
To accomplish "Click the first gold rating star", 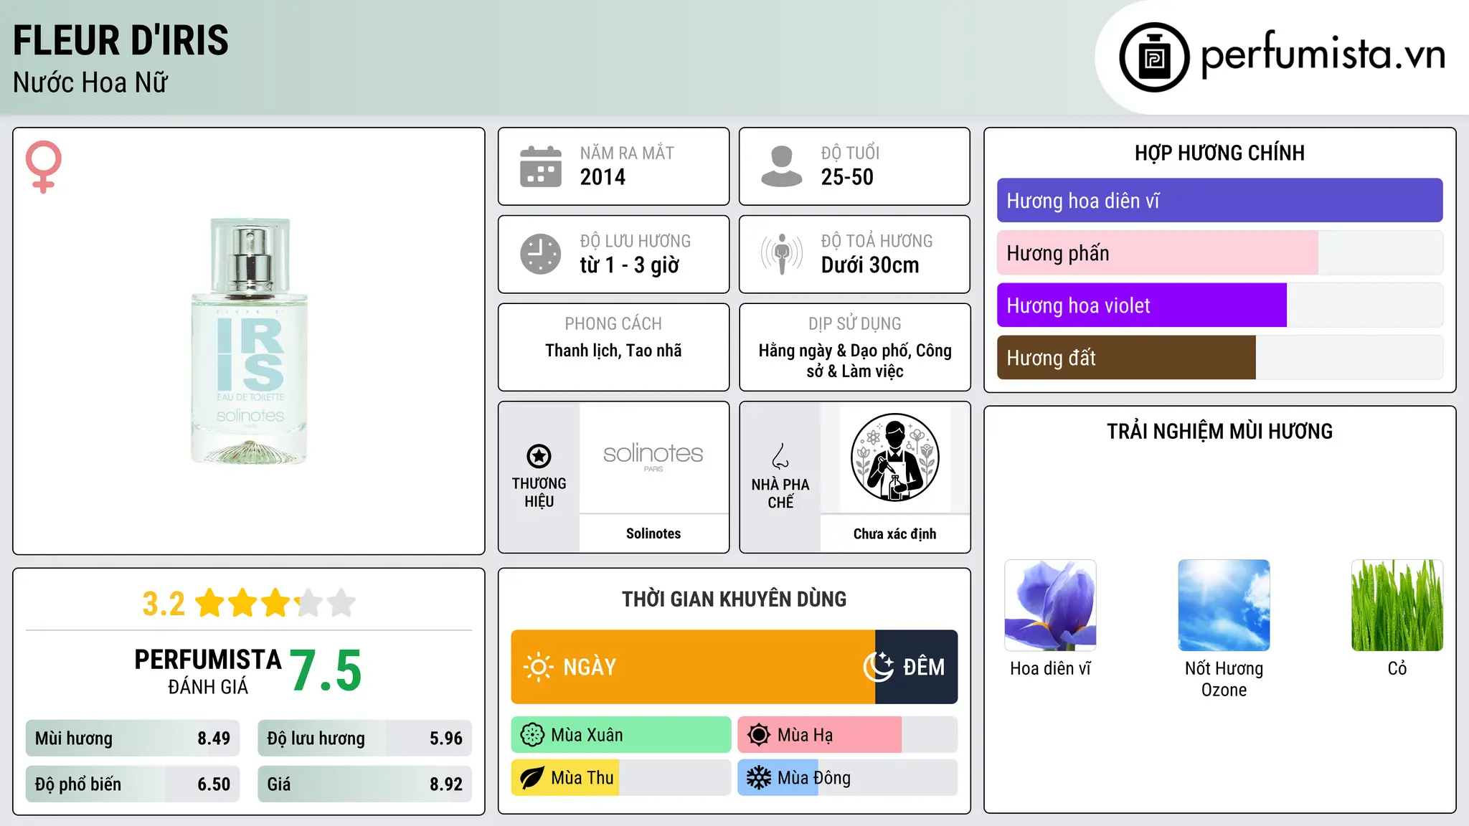I will 210,603.
